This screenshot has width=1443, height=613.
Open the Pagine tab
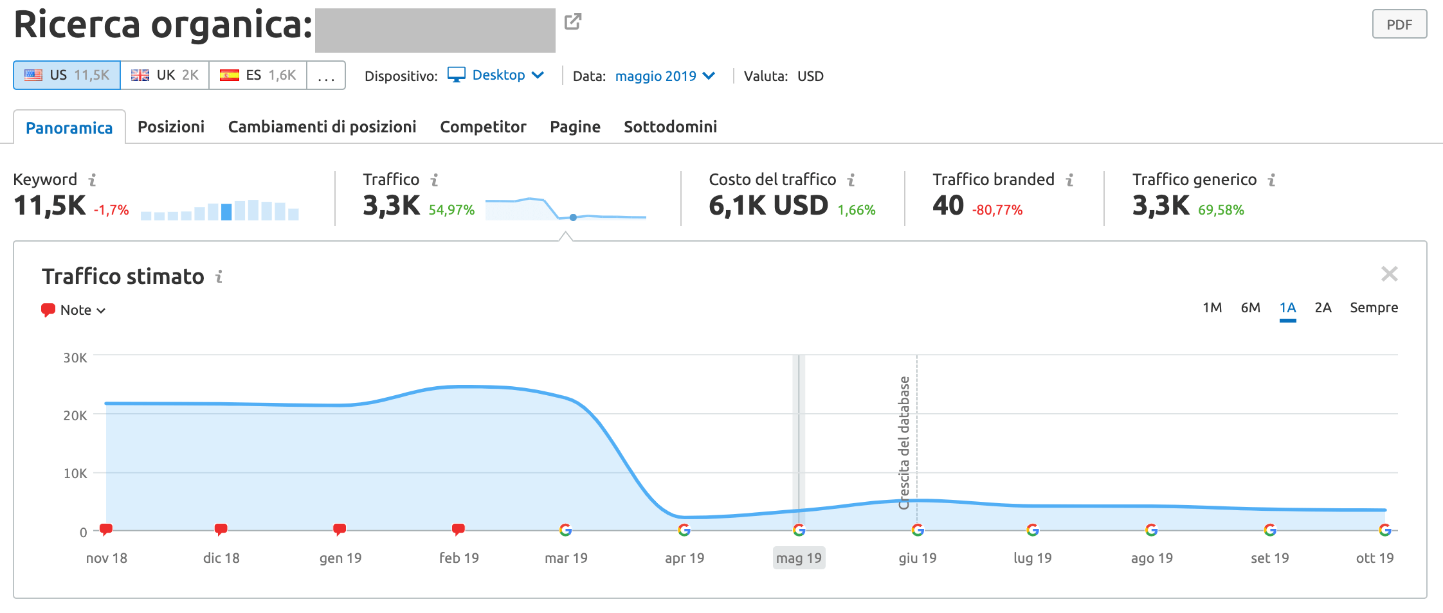[x=575, y=127]
